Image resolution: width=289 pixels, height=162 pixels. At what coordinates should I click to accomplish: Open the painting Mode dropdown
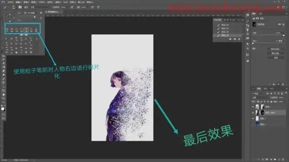coord(40,7)
